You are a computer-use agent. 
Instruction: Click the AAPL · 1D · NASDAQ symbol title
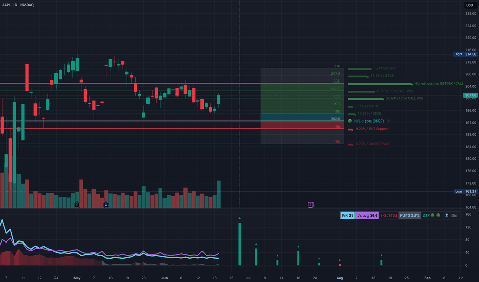point(18,5)
